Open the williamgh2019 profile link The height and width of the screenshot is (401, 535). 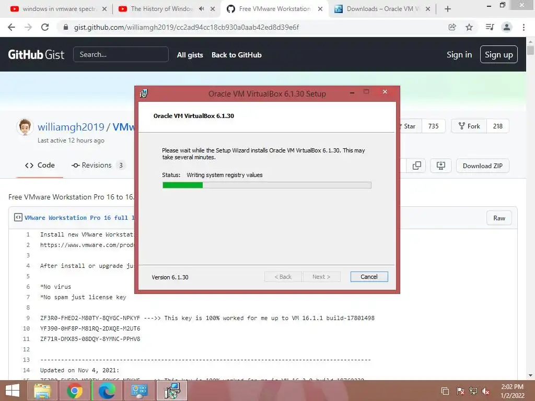coord(71,127)
